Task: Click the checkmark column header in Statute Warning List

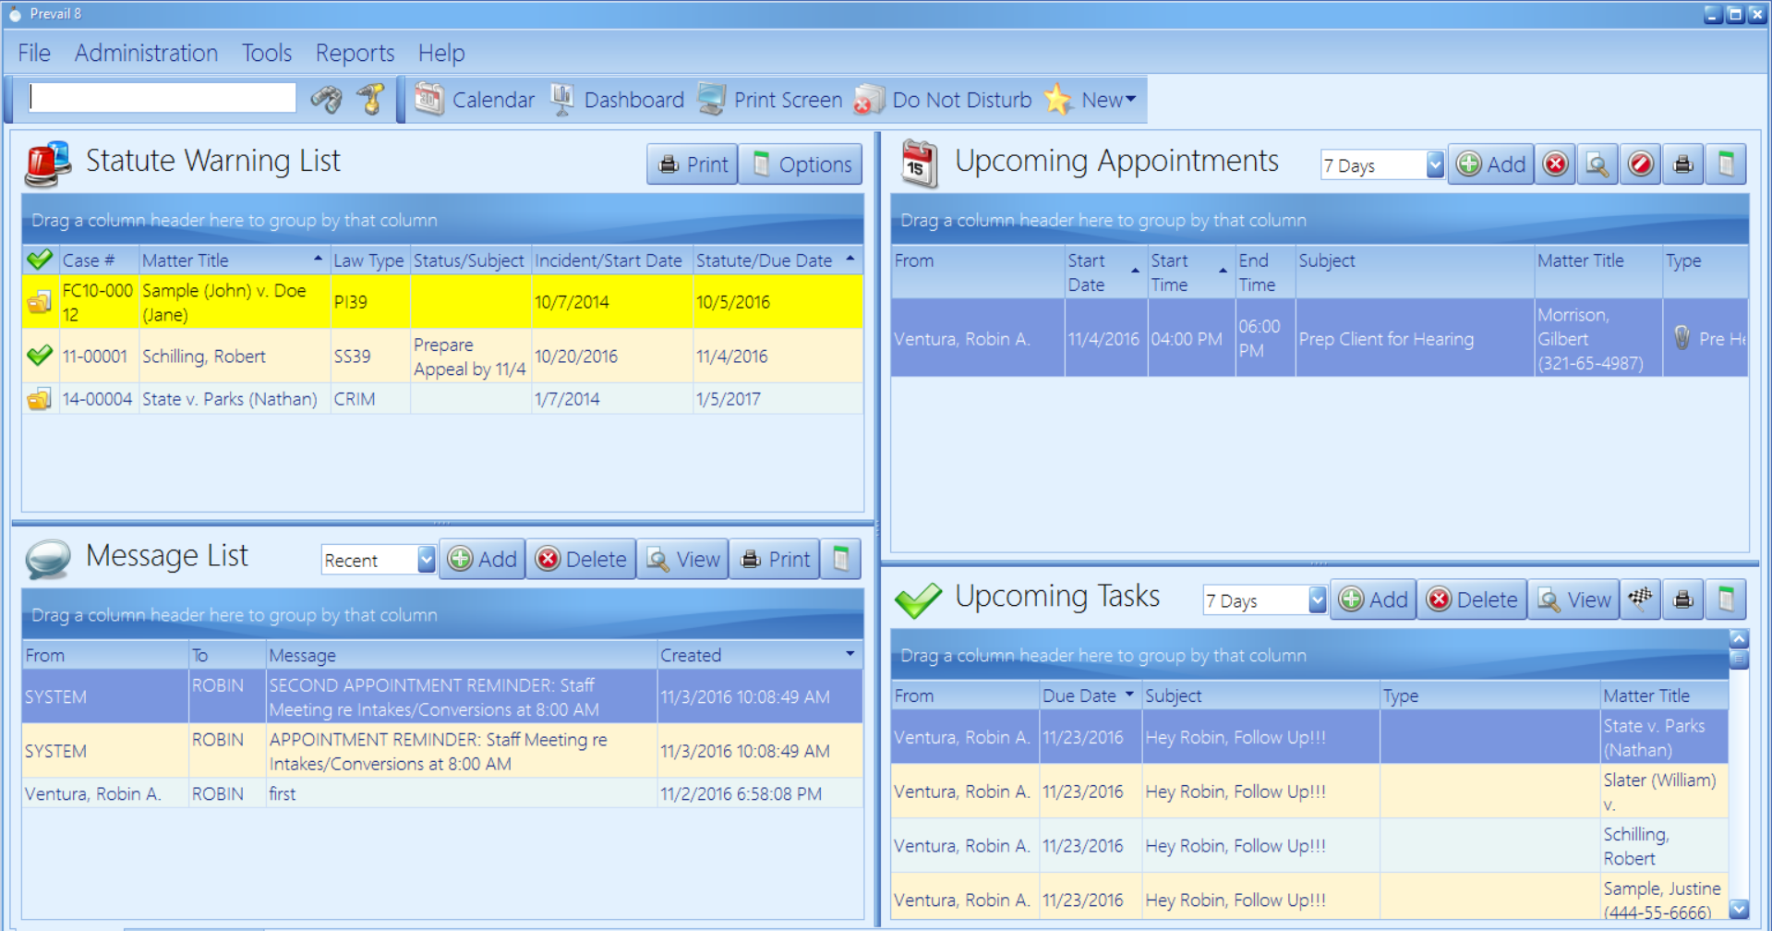Action: click(40, 260)
